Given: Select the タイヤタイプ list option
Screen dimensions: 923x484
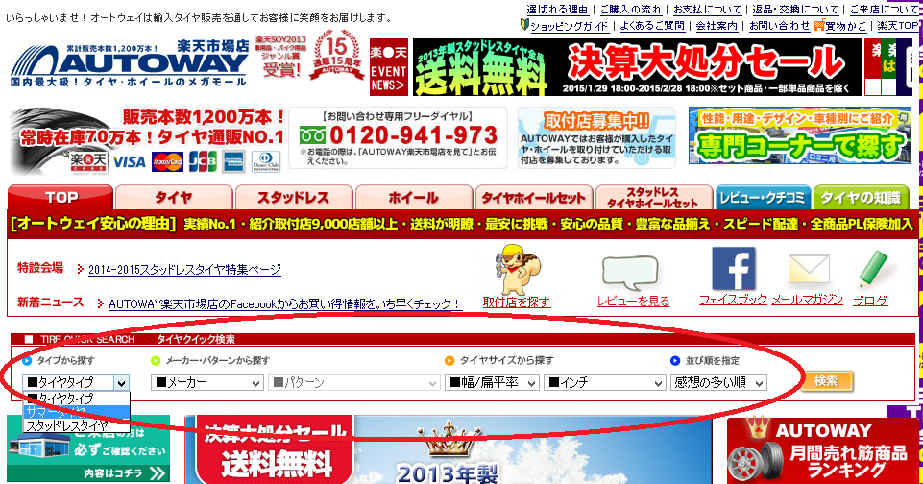Looking at the screenshot, I should 76,399.
